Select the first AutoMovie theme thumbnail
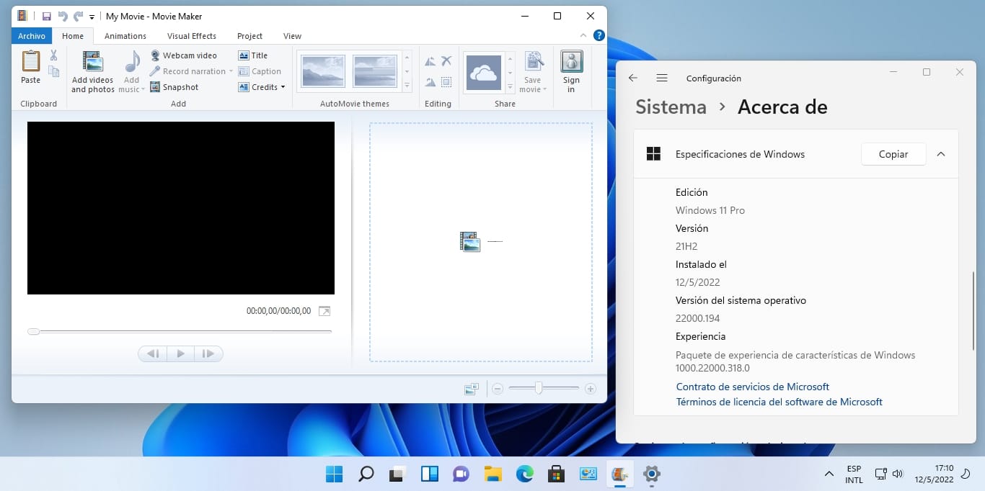This screenshot has height=491, width=985. [323, 71]
